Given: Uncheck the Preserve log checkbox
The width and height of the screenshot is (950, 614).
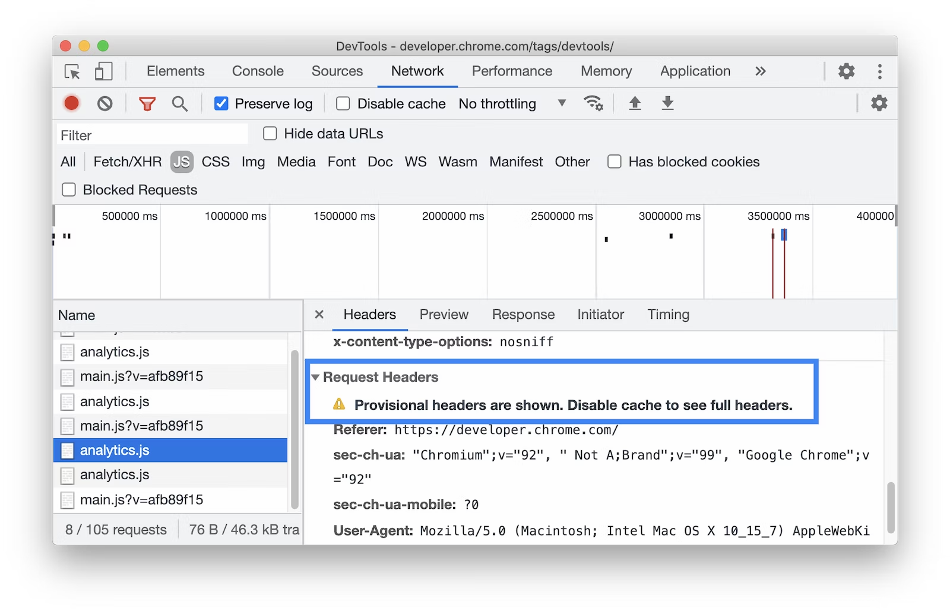Looking at the screenshot, I should coord(221,103).
